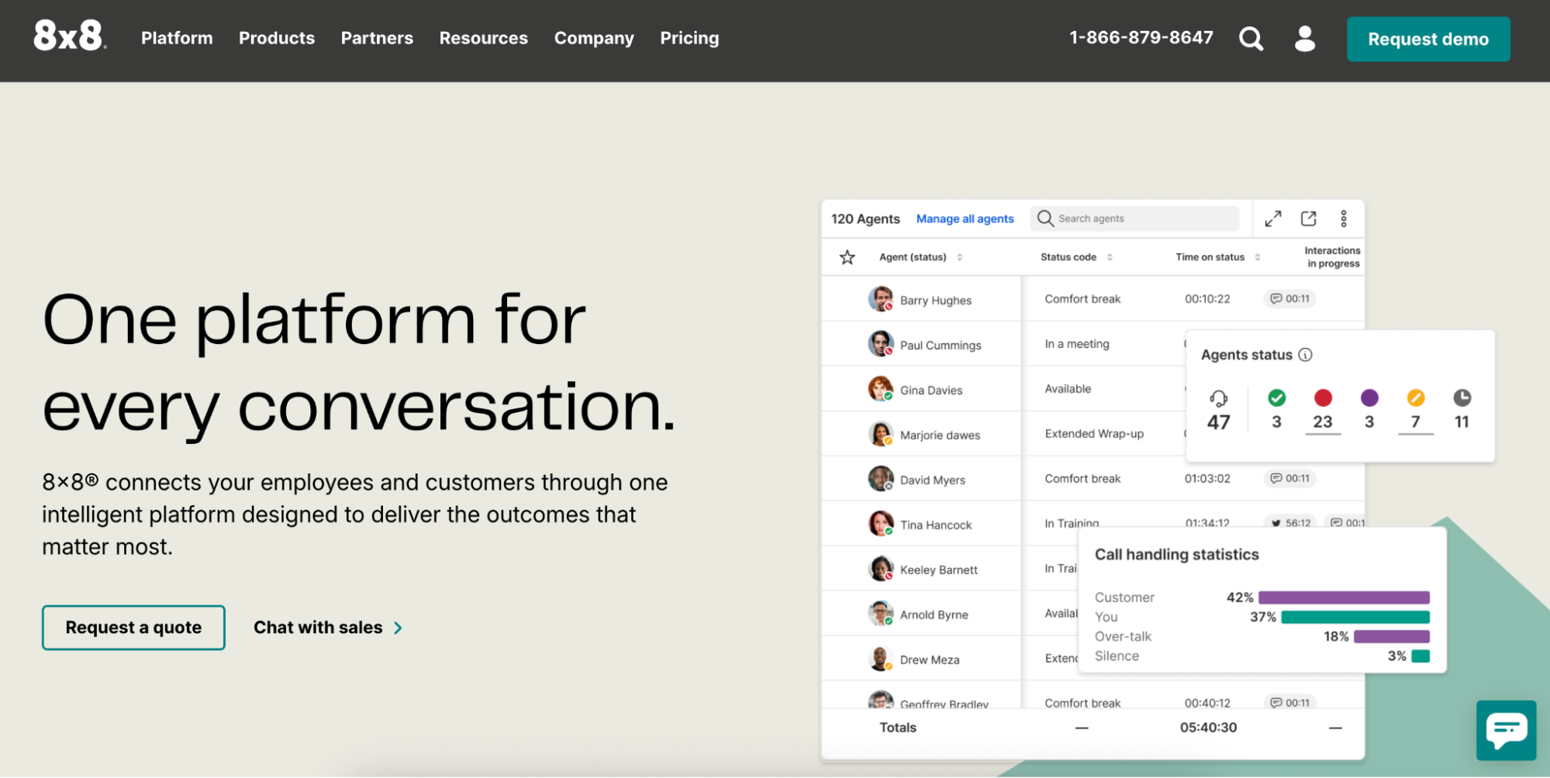Click the favorite star icon in table header

[x=847, y=257]
